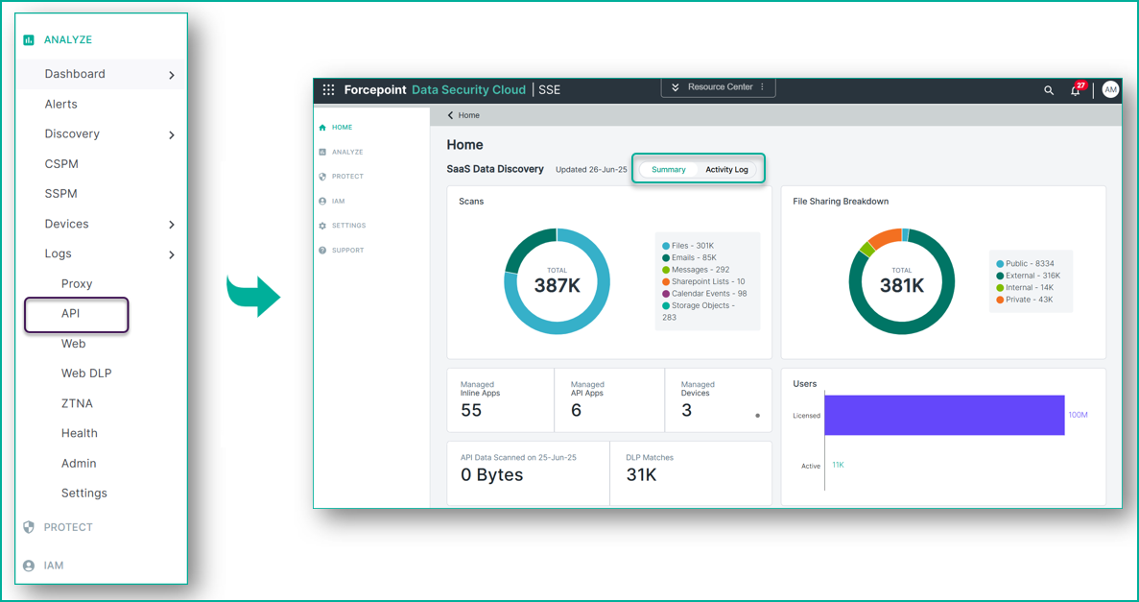Click the Home breadcrumb link
The width and height of the screenshot is (1139, 602).
click(468, 115)
